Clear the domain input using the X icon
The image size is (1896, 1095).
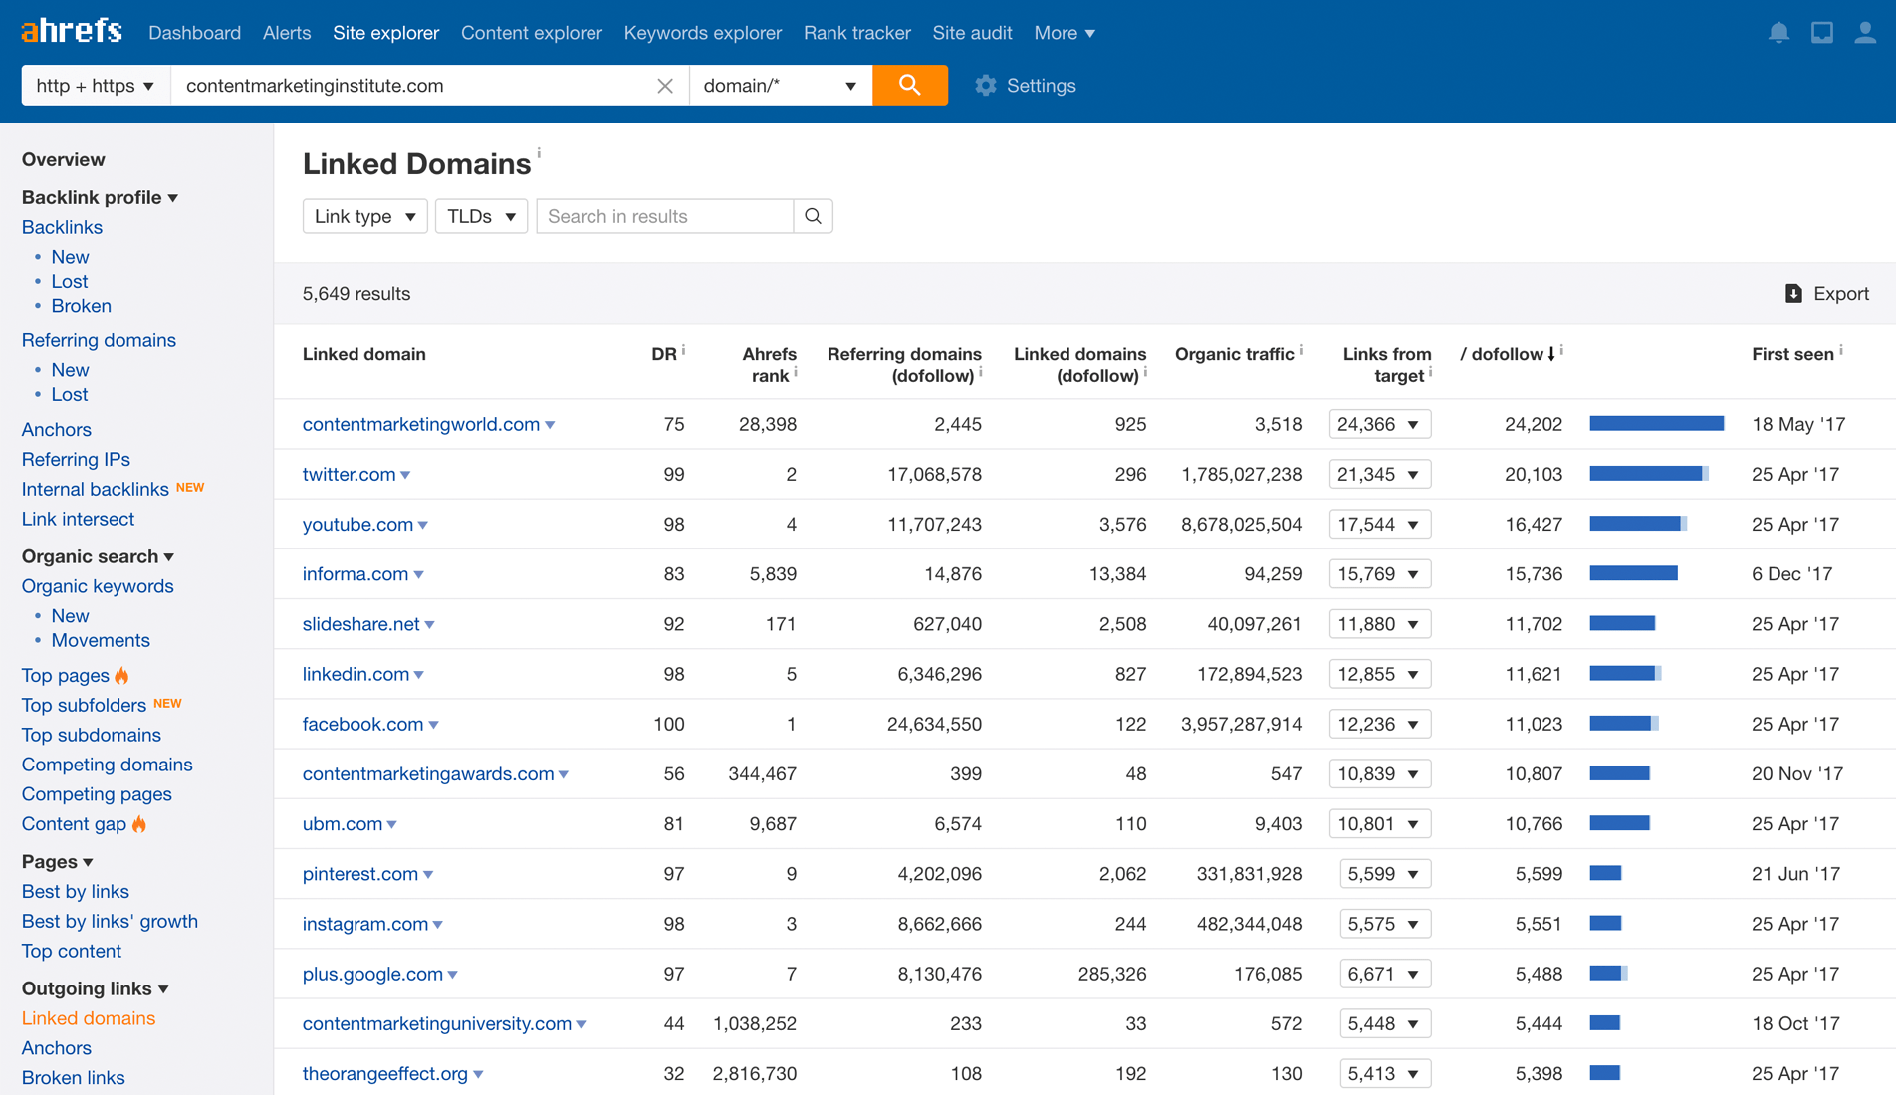click(x=664, y=86)
